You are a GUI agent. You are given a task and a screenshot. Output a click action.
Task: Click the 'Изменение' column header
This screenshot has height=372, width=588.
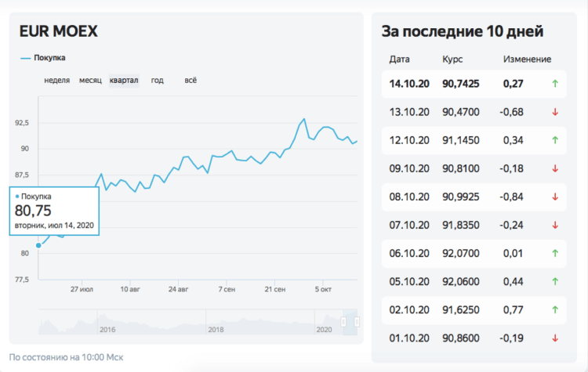point(527,60)
